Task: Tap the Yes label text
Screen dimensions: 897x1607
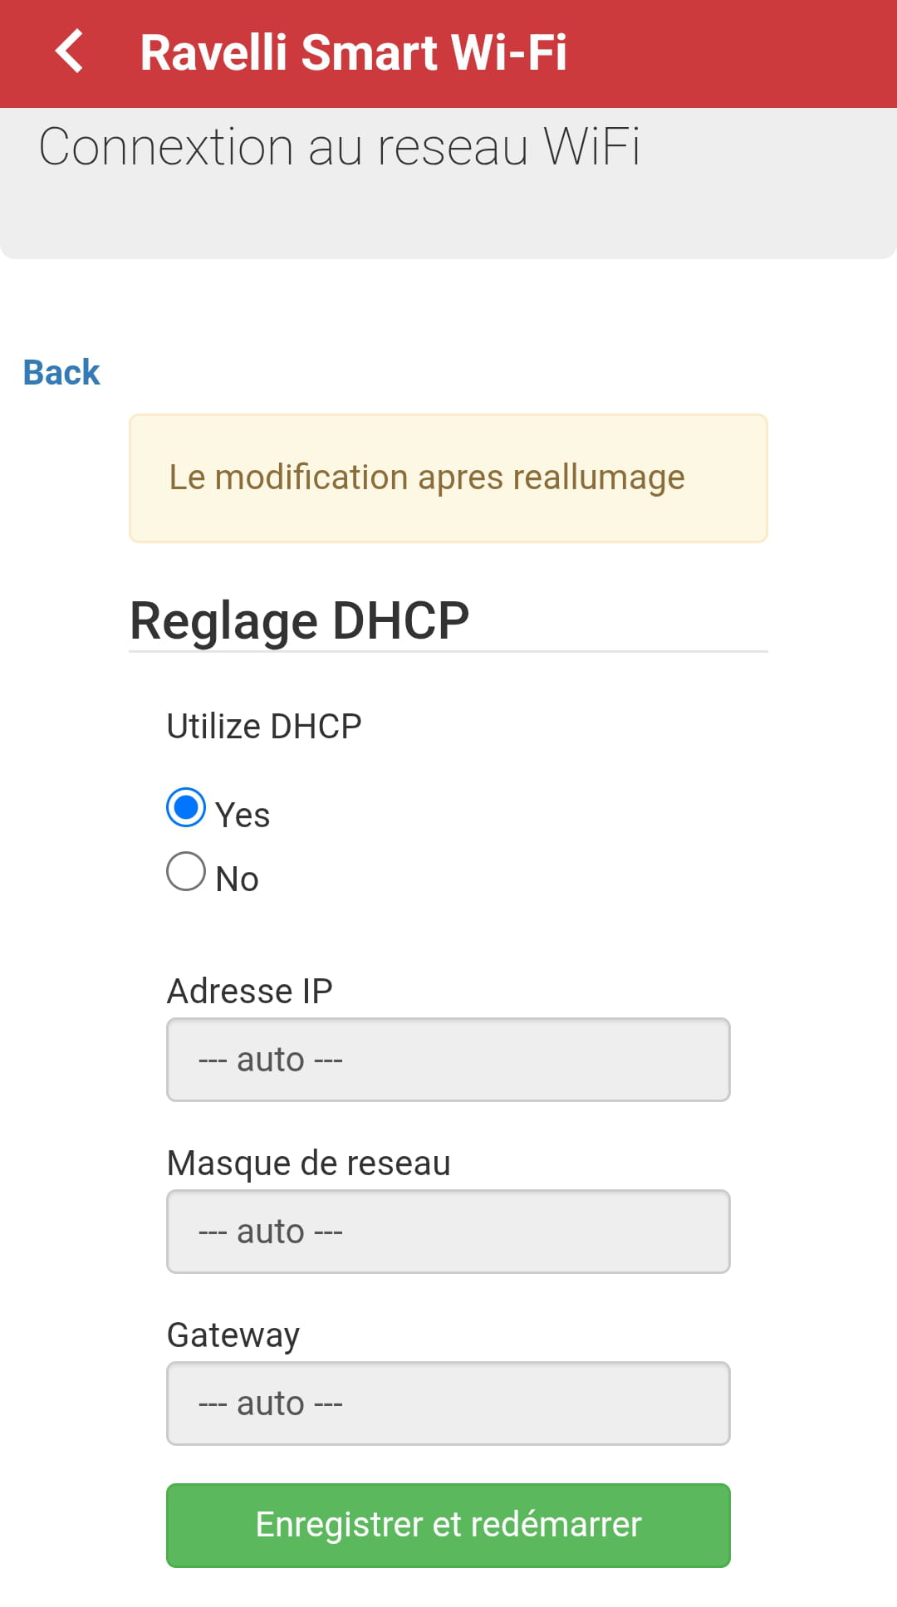Action: (243, 816)
